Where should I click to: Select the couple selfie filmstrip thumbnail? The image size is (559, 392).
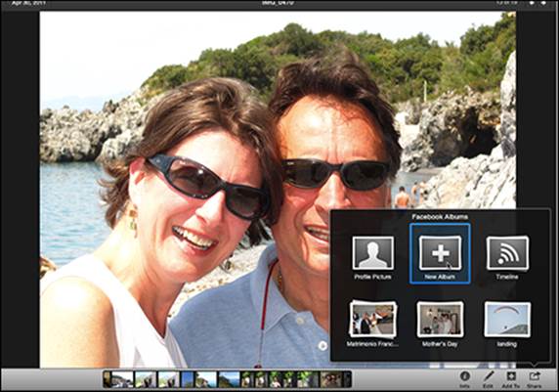(x=331, y=379)
